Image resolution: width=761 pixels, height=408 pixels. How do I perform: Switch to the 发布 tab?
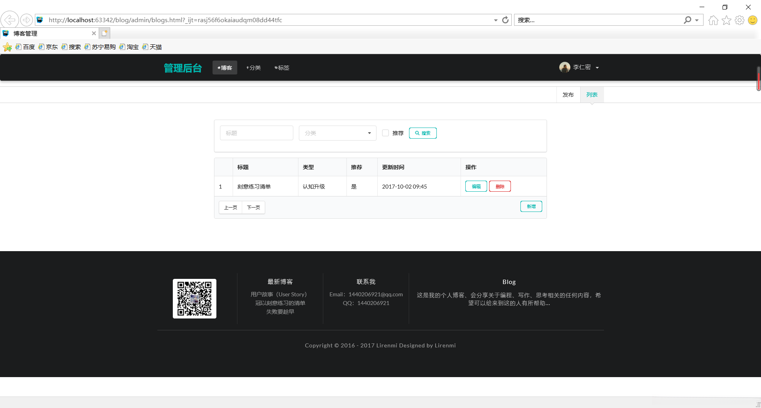(568, 95)
